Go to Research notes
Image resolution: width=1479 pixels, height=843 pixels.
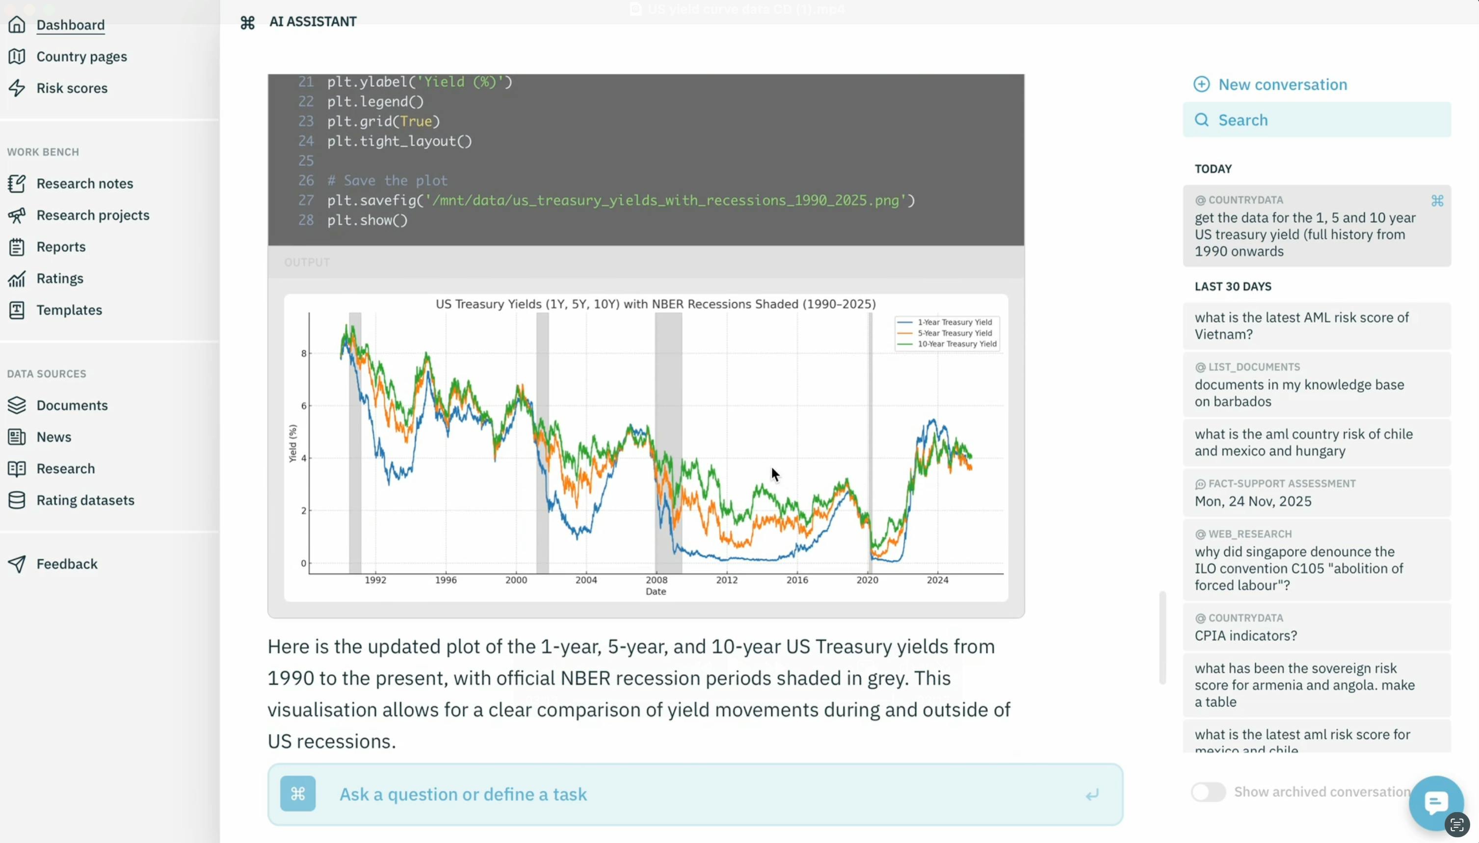(x=84, y=184)
